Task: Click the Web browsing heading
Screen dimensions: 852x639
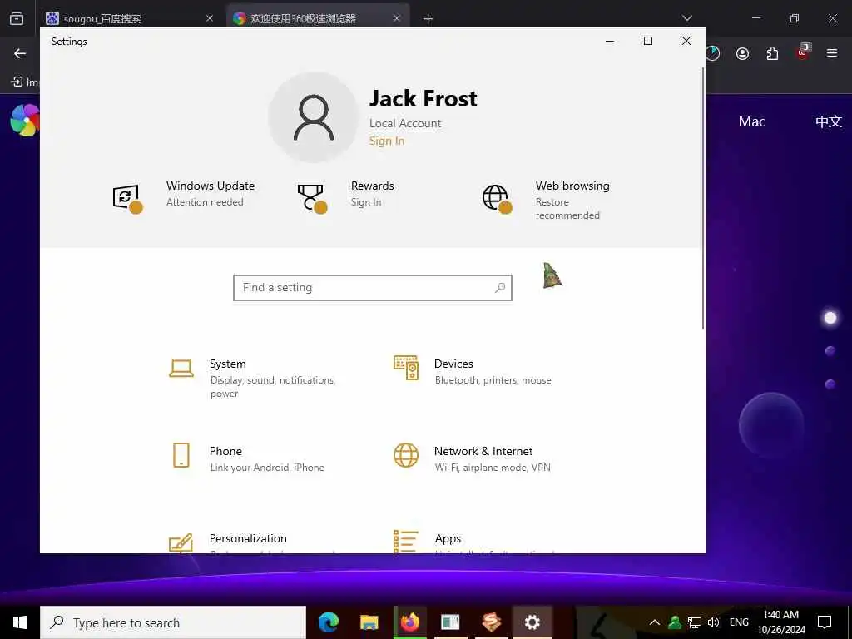Action: point(572,186)
